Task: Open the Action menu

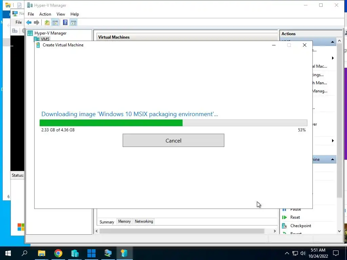Action: coord(45,14)
